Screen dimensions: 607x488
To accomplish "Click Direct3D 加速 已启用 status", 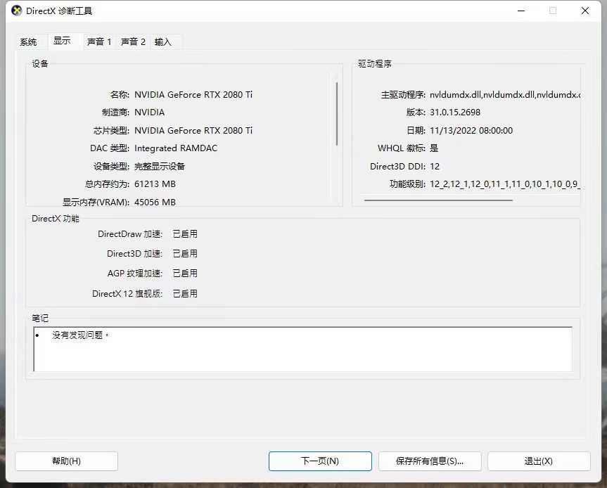I will point(185,253).
